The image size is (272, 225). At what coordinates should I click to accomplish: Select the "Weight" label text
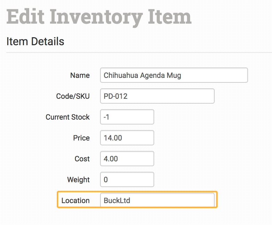pos(79,180)
